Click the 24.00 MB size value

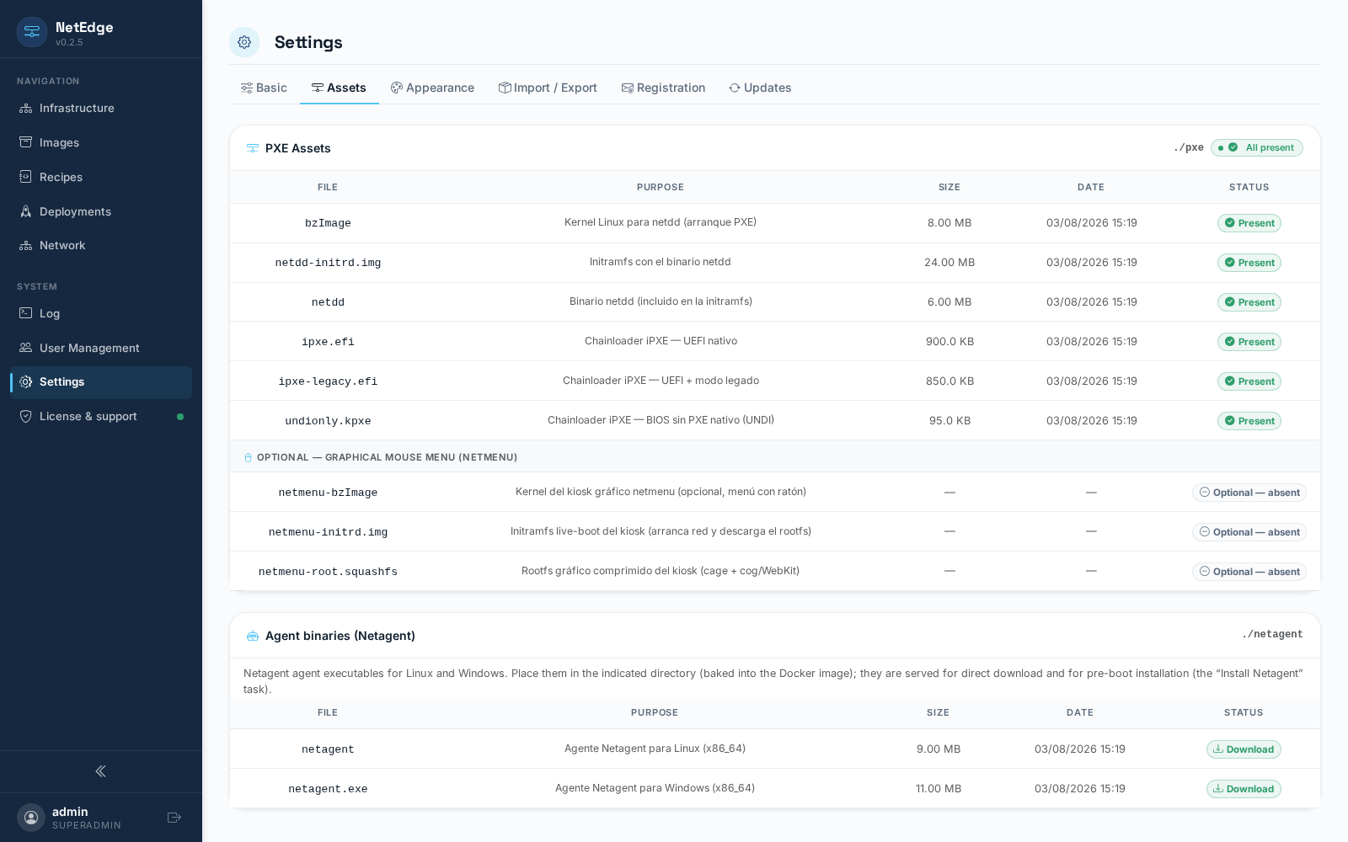[x=949, y=263]
